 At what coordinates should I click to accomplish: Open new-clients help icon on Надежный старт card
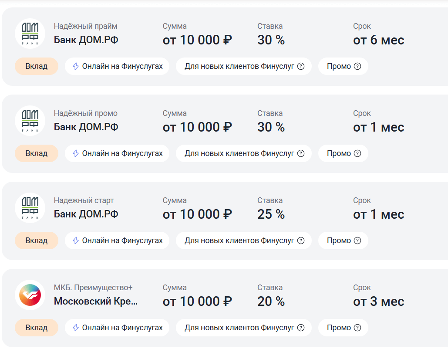[301, 241]
